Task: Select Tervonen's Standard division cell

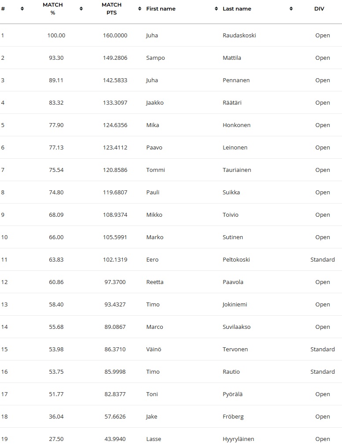Action: pos(322,350)
